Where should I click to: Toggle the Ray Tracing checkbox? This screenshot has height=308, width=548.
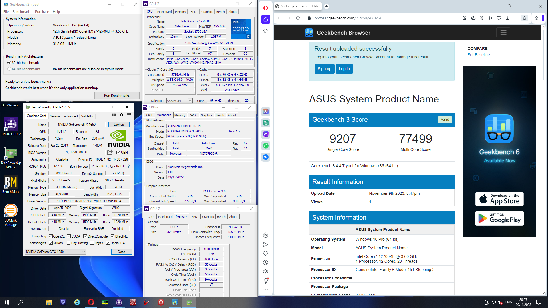point(69,243)
